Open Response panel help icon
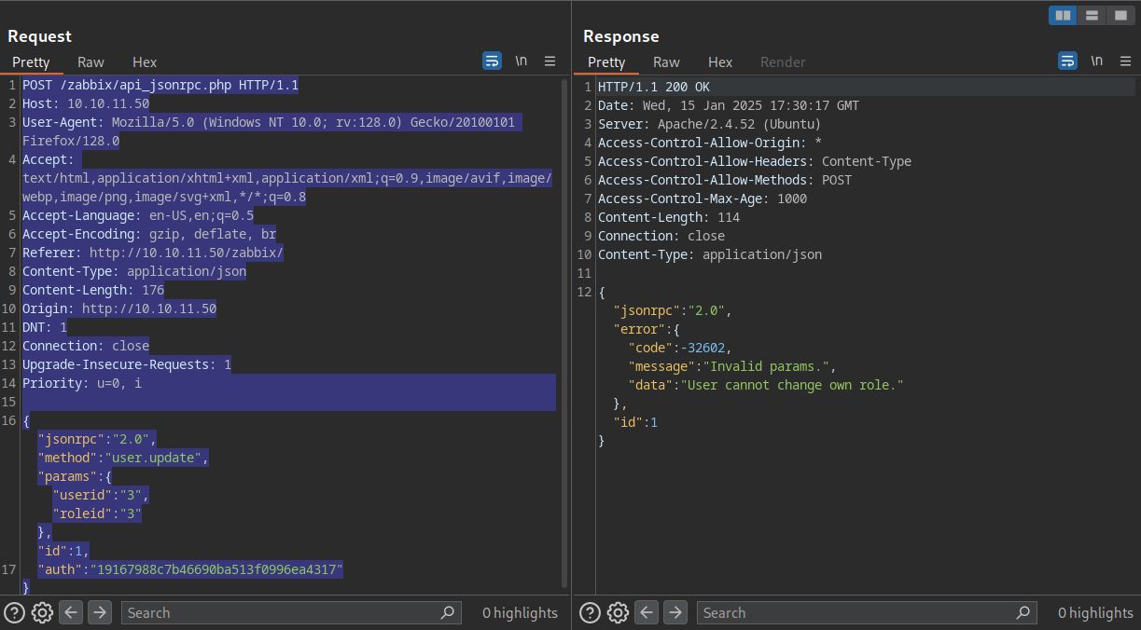 tap(590, 612)
